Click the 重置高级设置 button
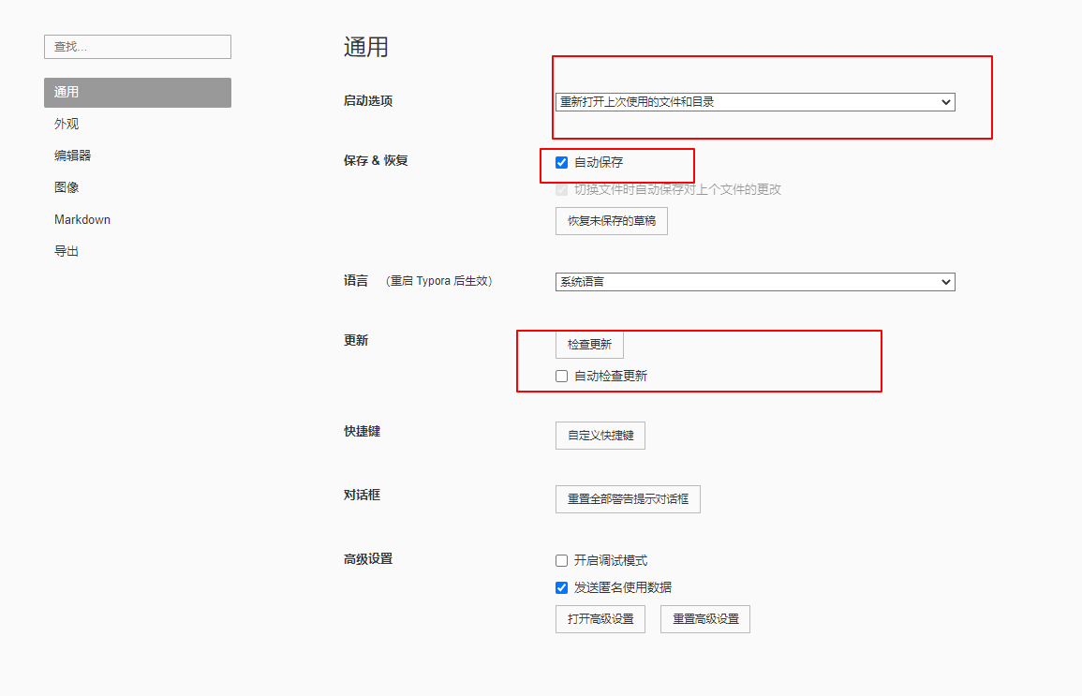This screenshot has width=1082, height=696. [x=704, y=618]
